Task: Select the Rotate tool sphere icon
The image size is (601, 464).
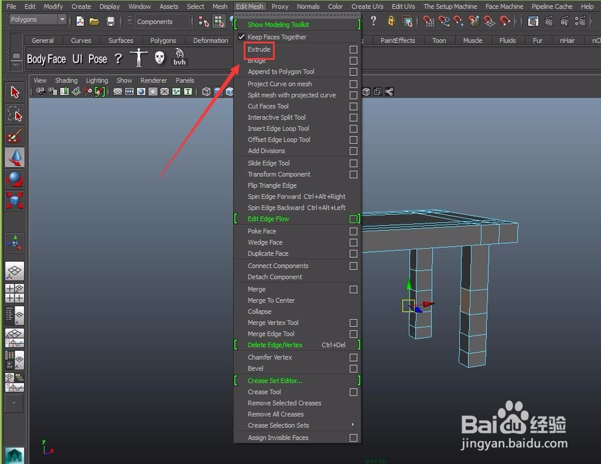Action: tap(14, 179)
